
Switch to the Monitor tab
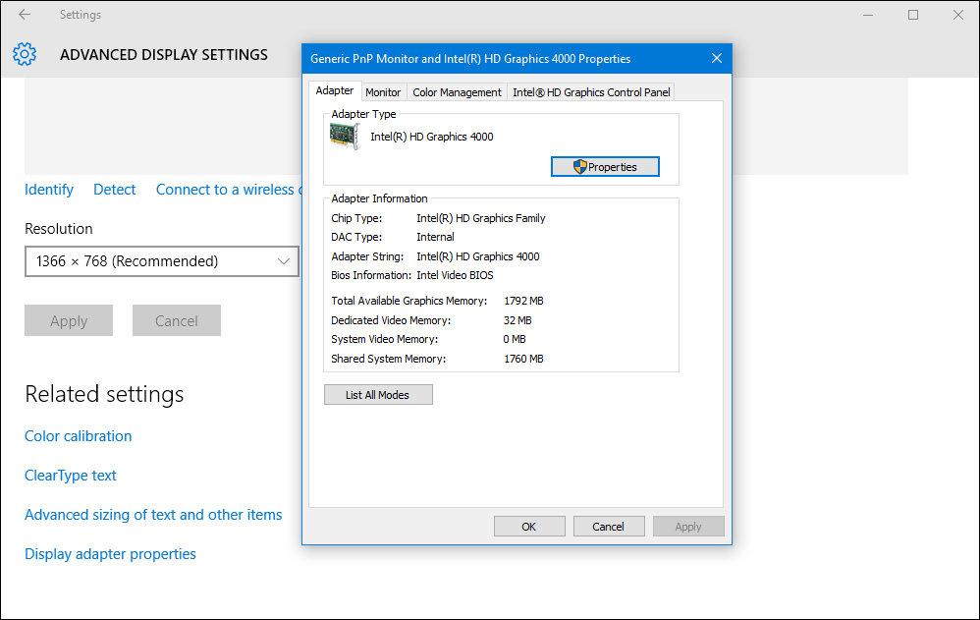point(383,92)
